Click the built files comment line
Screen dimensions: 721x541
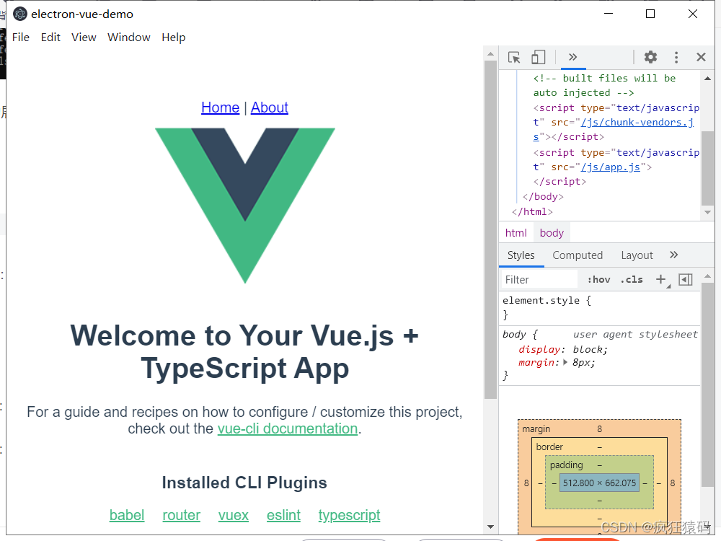pyautogui.click(x=604, y=86)
